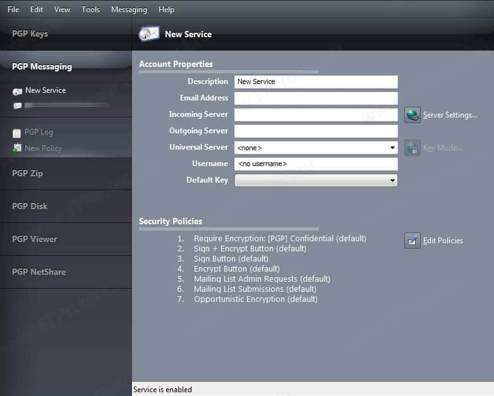Click the New Service icon in sidebar

(17, 92)
